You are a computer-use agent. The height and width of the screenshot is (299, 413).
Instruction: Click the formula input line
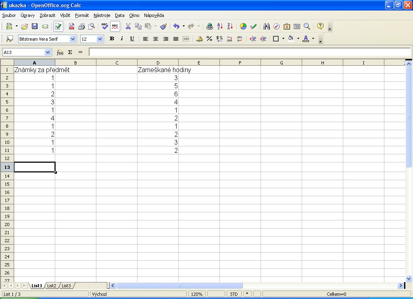250,52
